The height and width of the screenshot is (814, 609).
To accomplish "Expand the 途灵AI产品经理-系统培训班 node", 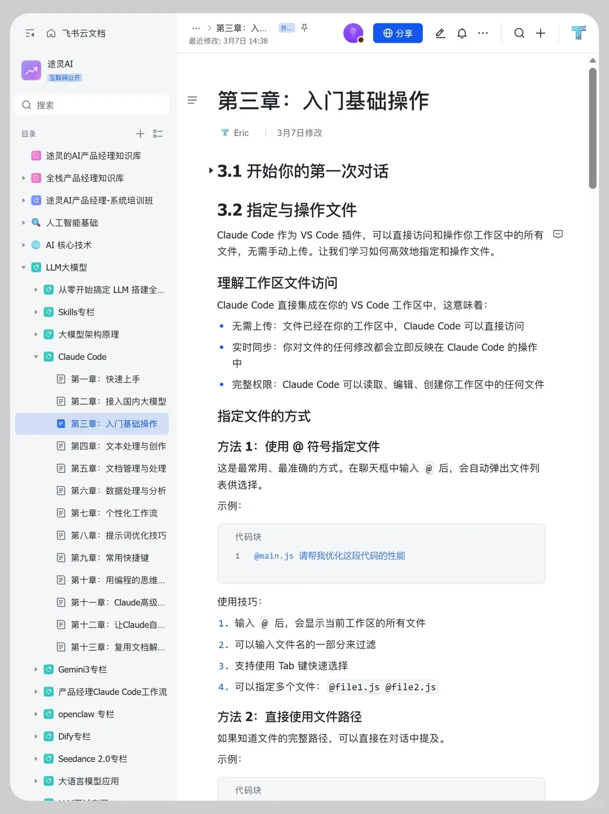I will (x=24, y=200).
